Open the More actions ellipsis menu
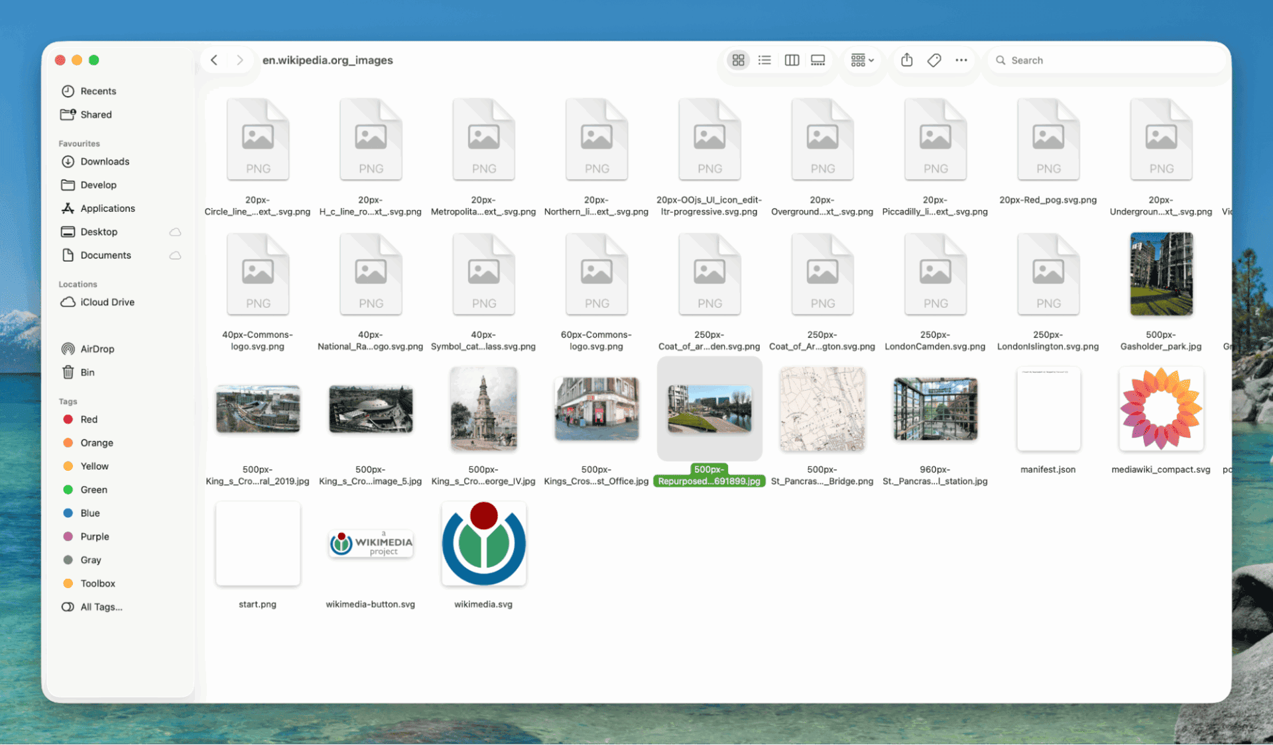Image resolution: width=1273 pixels, height=745 pixels. 961,60
